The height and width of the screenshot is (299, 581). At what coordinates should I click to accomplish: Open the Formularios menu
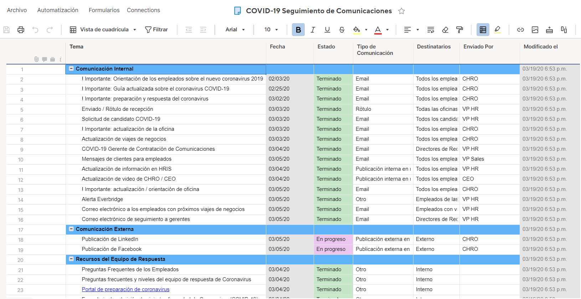[x=104, y=10]
